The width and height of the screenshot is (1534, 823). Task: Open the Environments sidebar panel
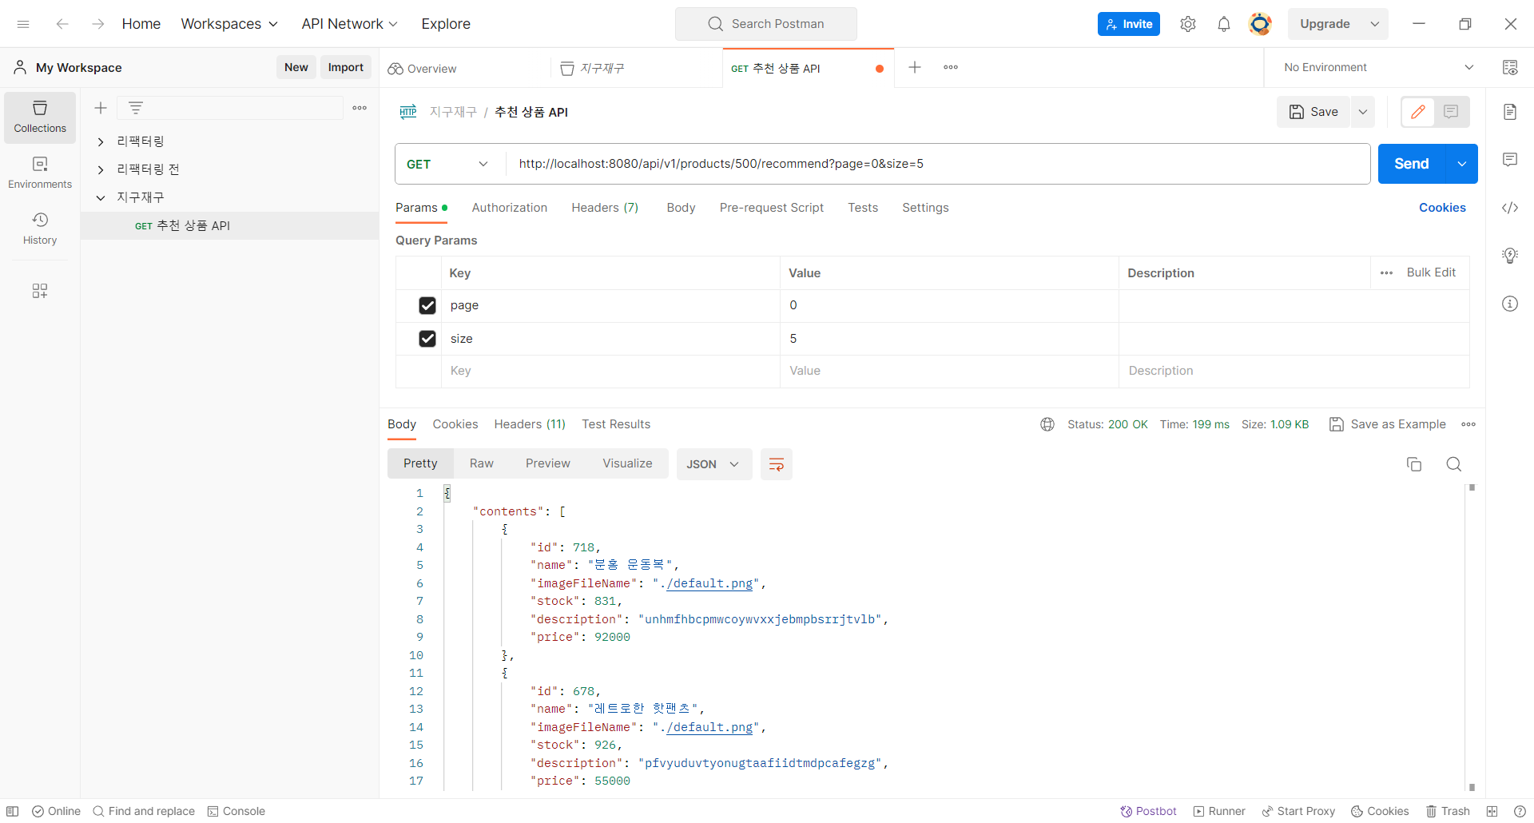pos(40,173)
